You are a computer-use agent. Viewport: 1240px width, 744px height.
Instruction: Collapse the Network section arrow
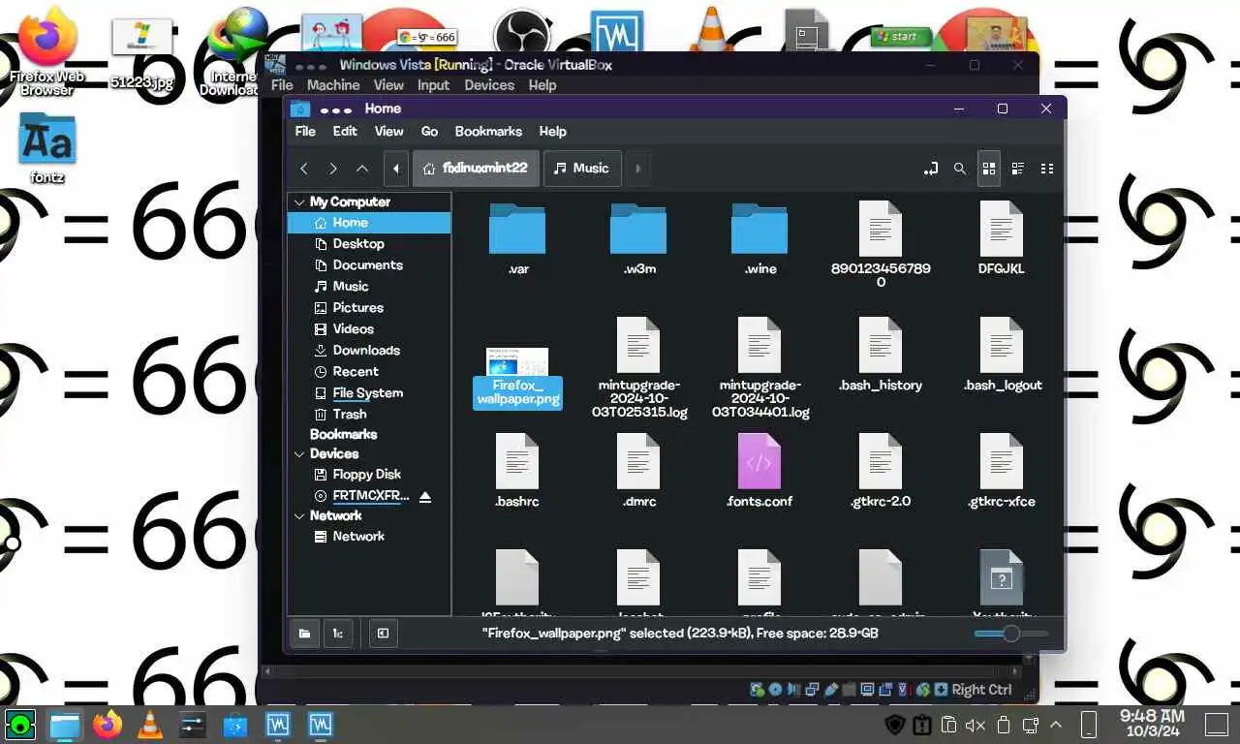click(x=298, y=516)
